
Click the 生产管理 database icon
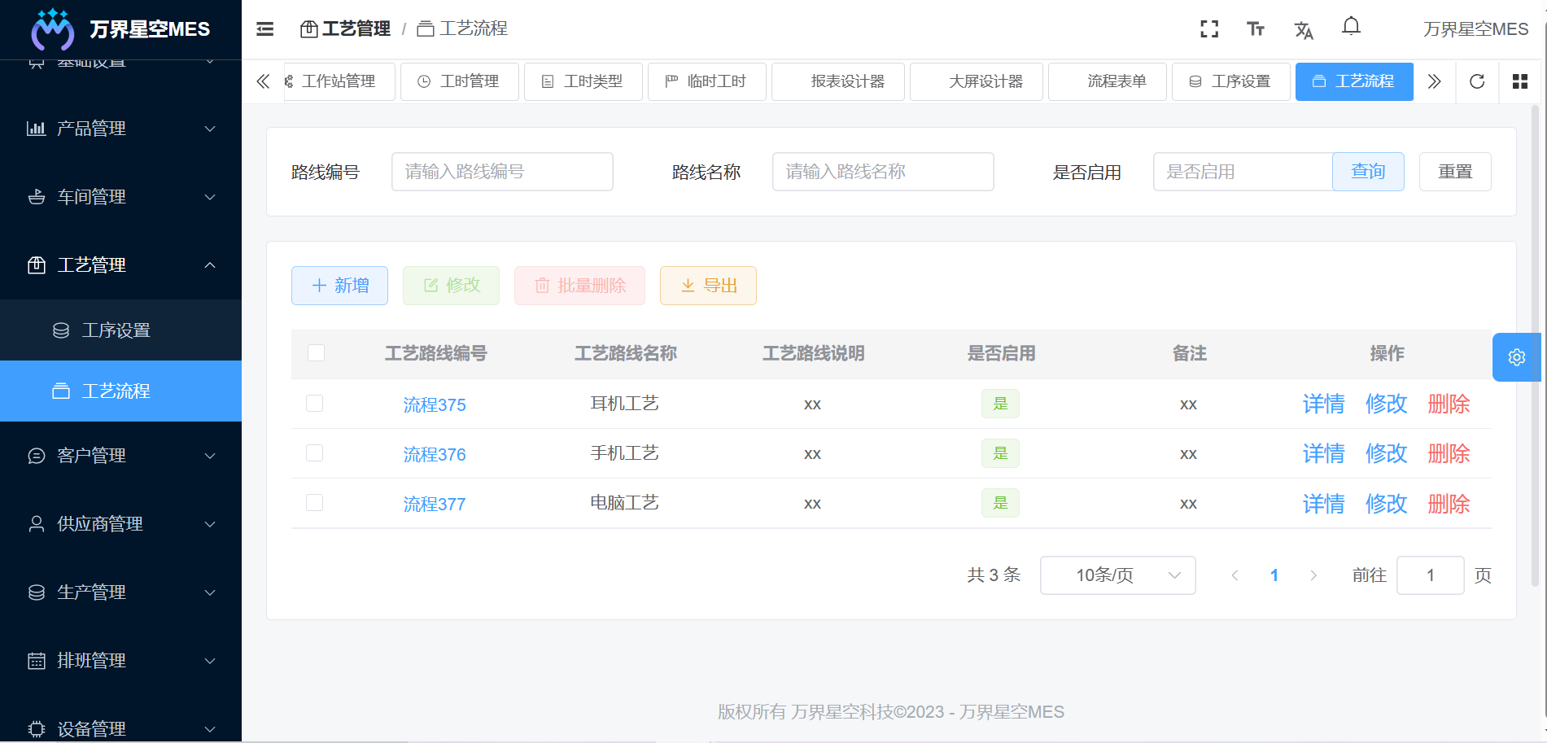(37, 592)
